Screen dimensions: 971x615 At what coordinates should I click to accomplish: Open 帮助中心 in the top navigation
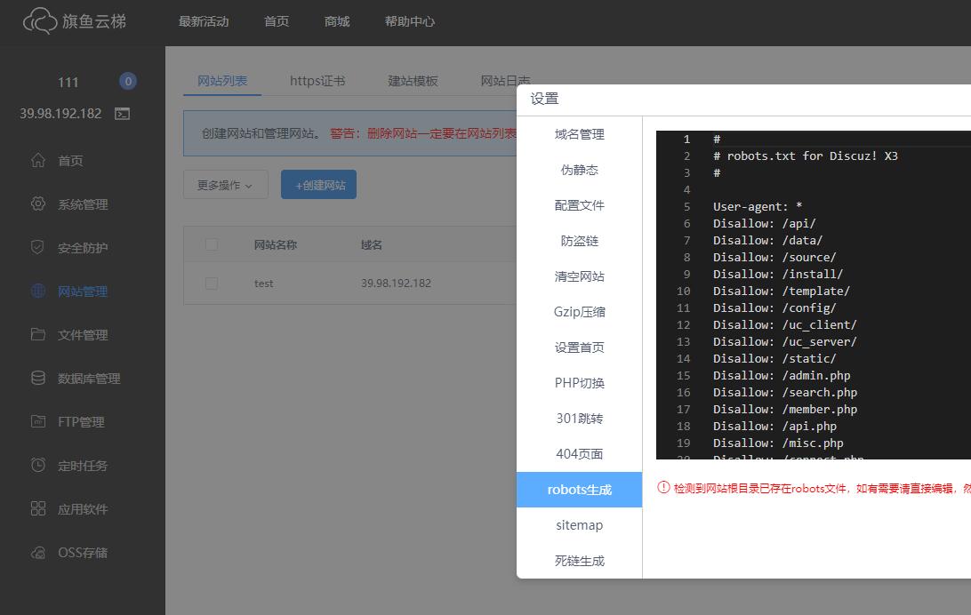point(410,21)
